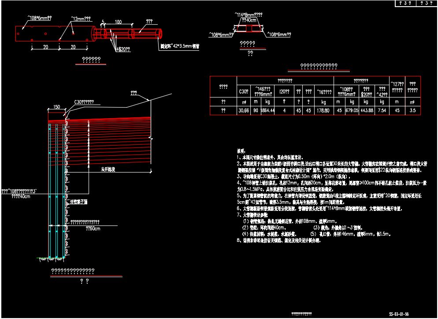Viewport: 438px width, 319px height.
Task: Select the '$20??' table header cell
Action: pos(366,92)
